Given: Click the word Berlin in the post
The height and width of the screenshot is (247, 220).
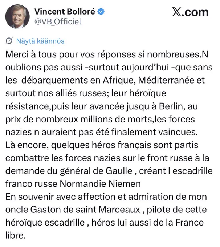Looking at the screenshot, I should (171, 106).
